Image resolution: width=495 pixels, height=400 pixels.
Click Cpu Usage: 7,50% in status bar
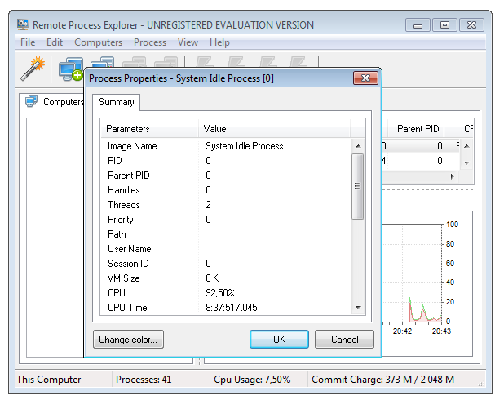coord(252,379)
